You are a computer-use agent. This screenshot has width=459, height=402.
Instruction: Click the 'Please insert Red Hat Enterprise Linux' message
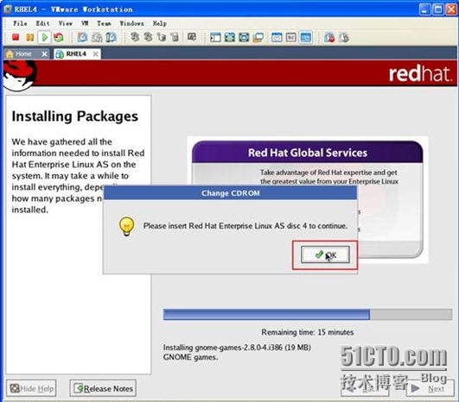(x=245, y=226)
